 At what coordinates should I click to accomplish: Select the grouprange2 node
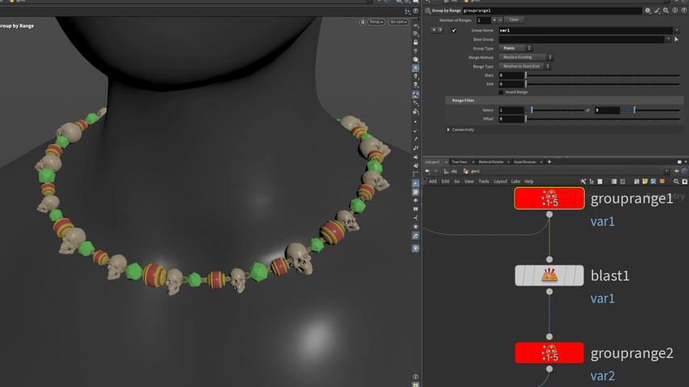coord(549,353)
